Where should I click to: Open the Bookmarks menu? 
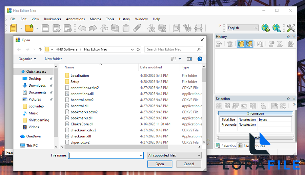pyautogui.click(x=53, y=19)
